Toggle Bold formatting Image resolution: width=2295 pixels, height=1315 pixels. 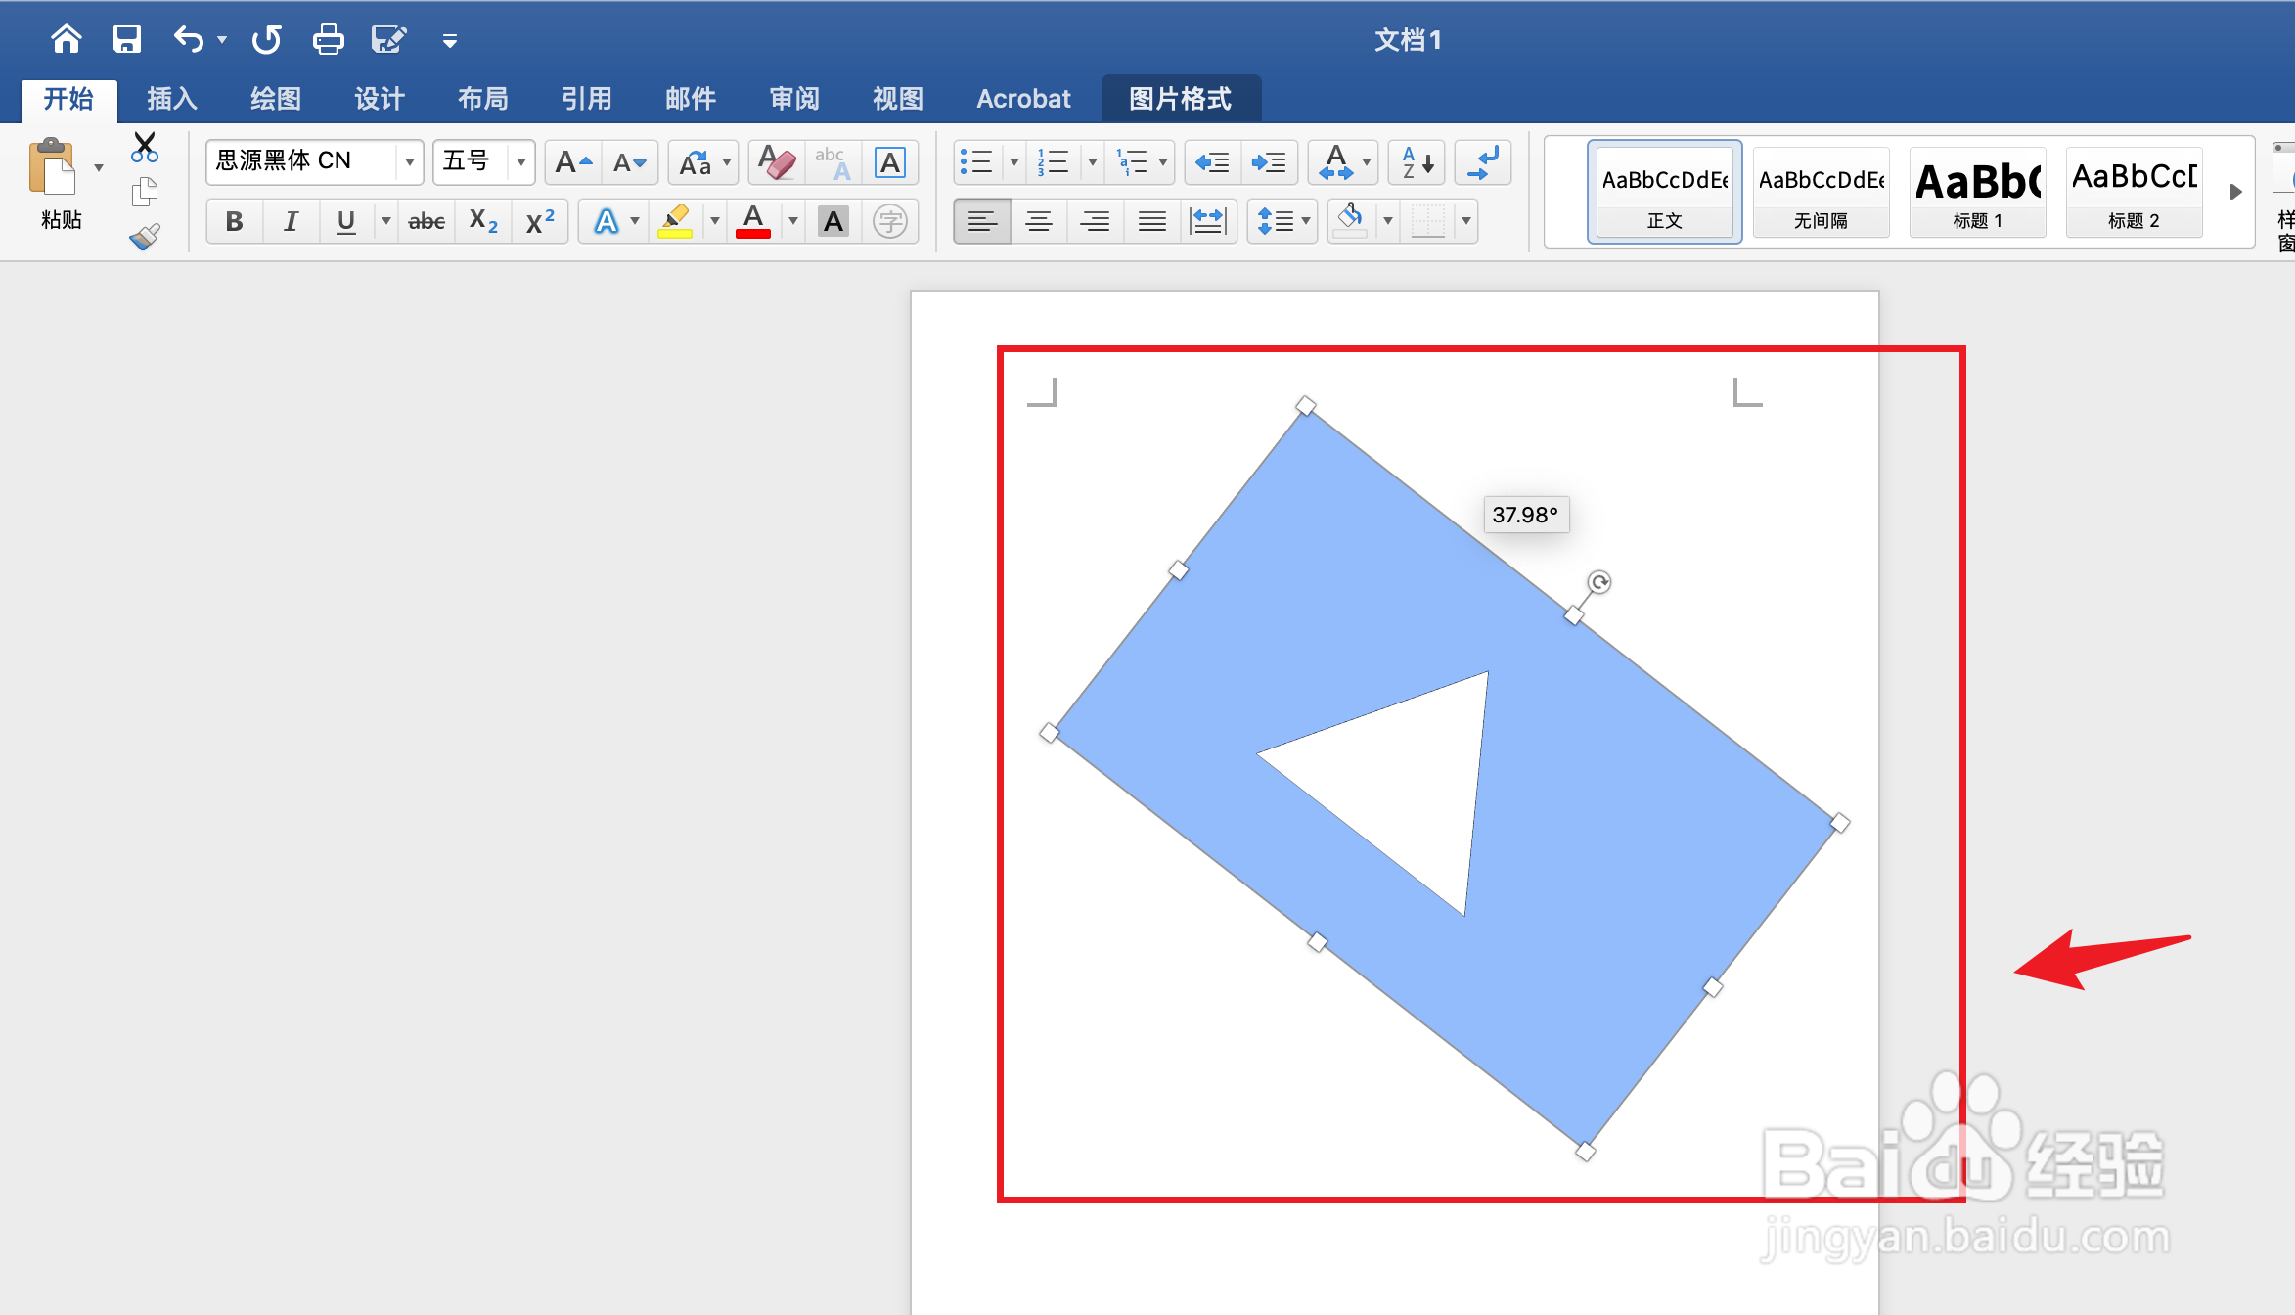[x=234, y=222]
